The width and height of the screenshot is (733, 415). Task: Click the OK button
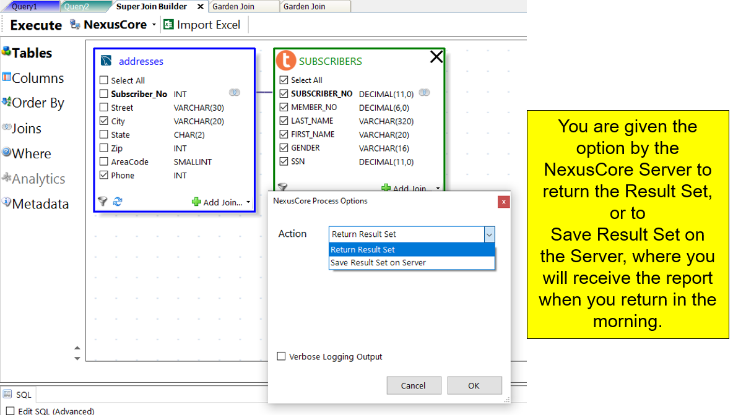474,385
